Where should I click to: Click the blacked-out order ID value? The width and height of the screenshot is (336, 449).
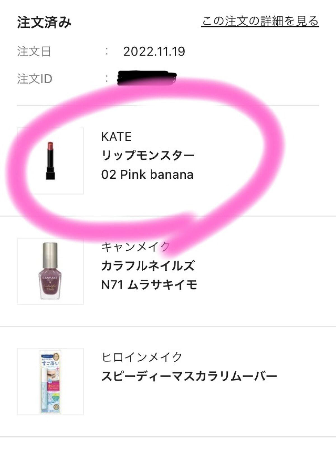click(147, 77)
